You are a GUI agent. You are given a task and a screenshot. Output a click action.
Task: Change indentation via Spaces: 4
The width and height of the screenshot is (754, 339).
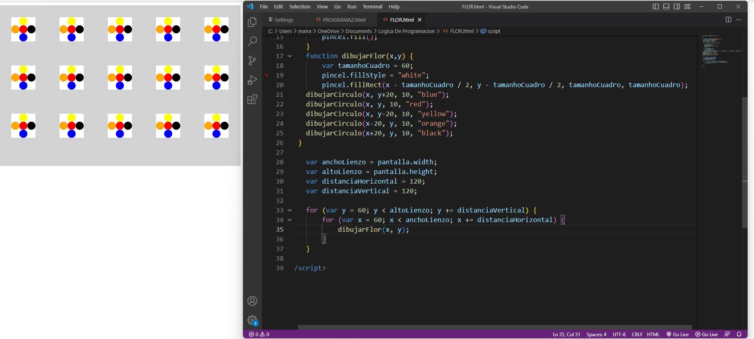pos(596,334)
